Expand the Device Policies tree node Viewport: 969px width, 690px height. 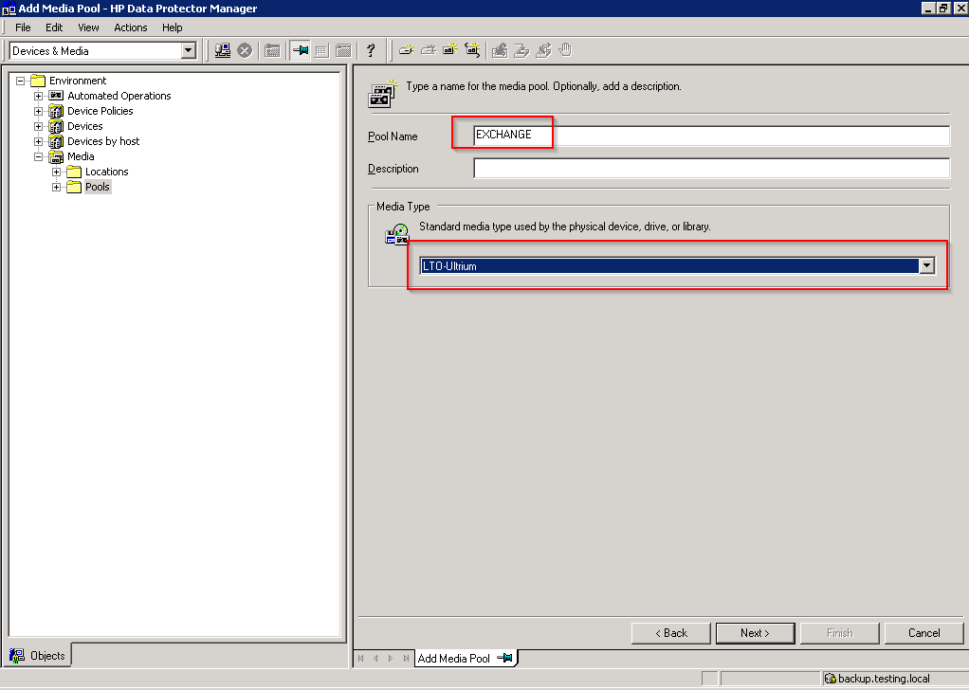coord(39,111)
